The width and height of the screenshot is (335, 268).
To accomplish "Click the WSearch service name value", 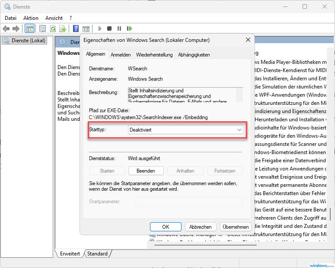I will pyautogui.click(x=137, y=69).
